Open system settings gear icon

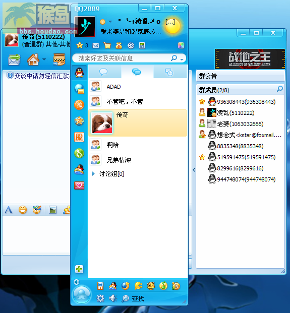click(x=100, y=298)
